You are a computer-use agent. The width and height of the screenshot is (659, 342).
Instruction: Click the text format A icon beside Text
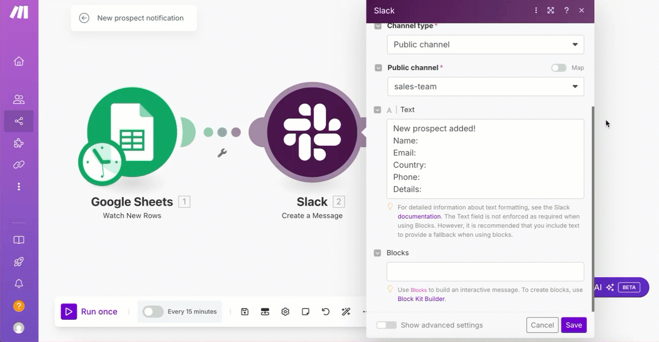(389, 110)
